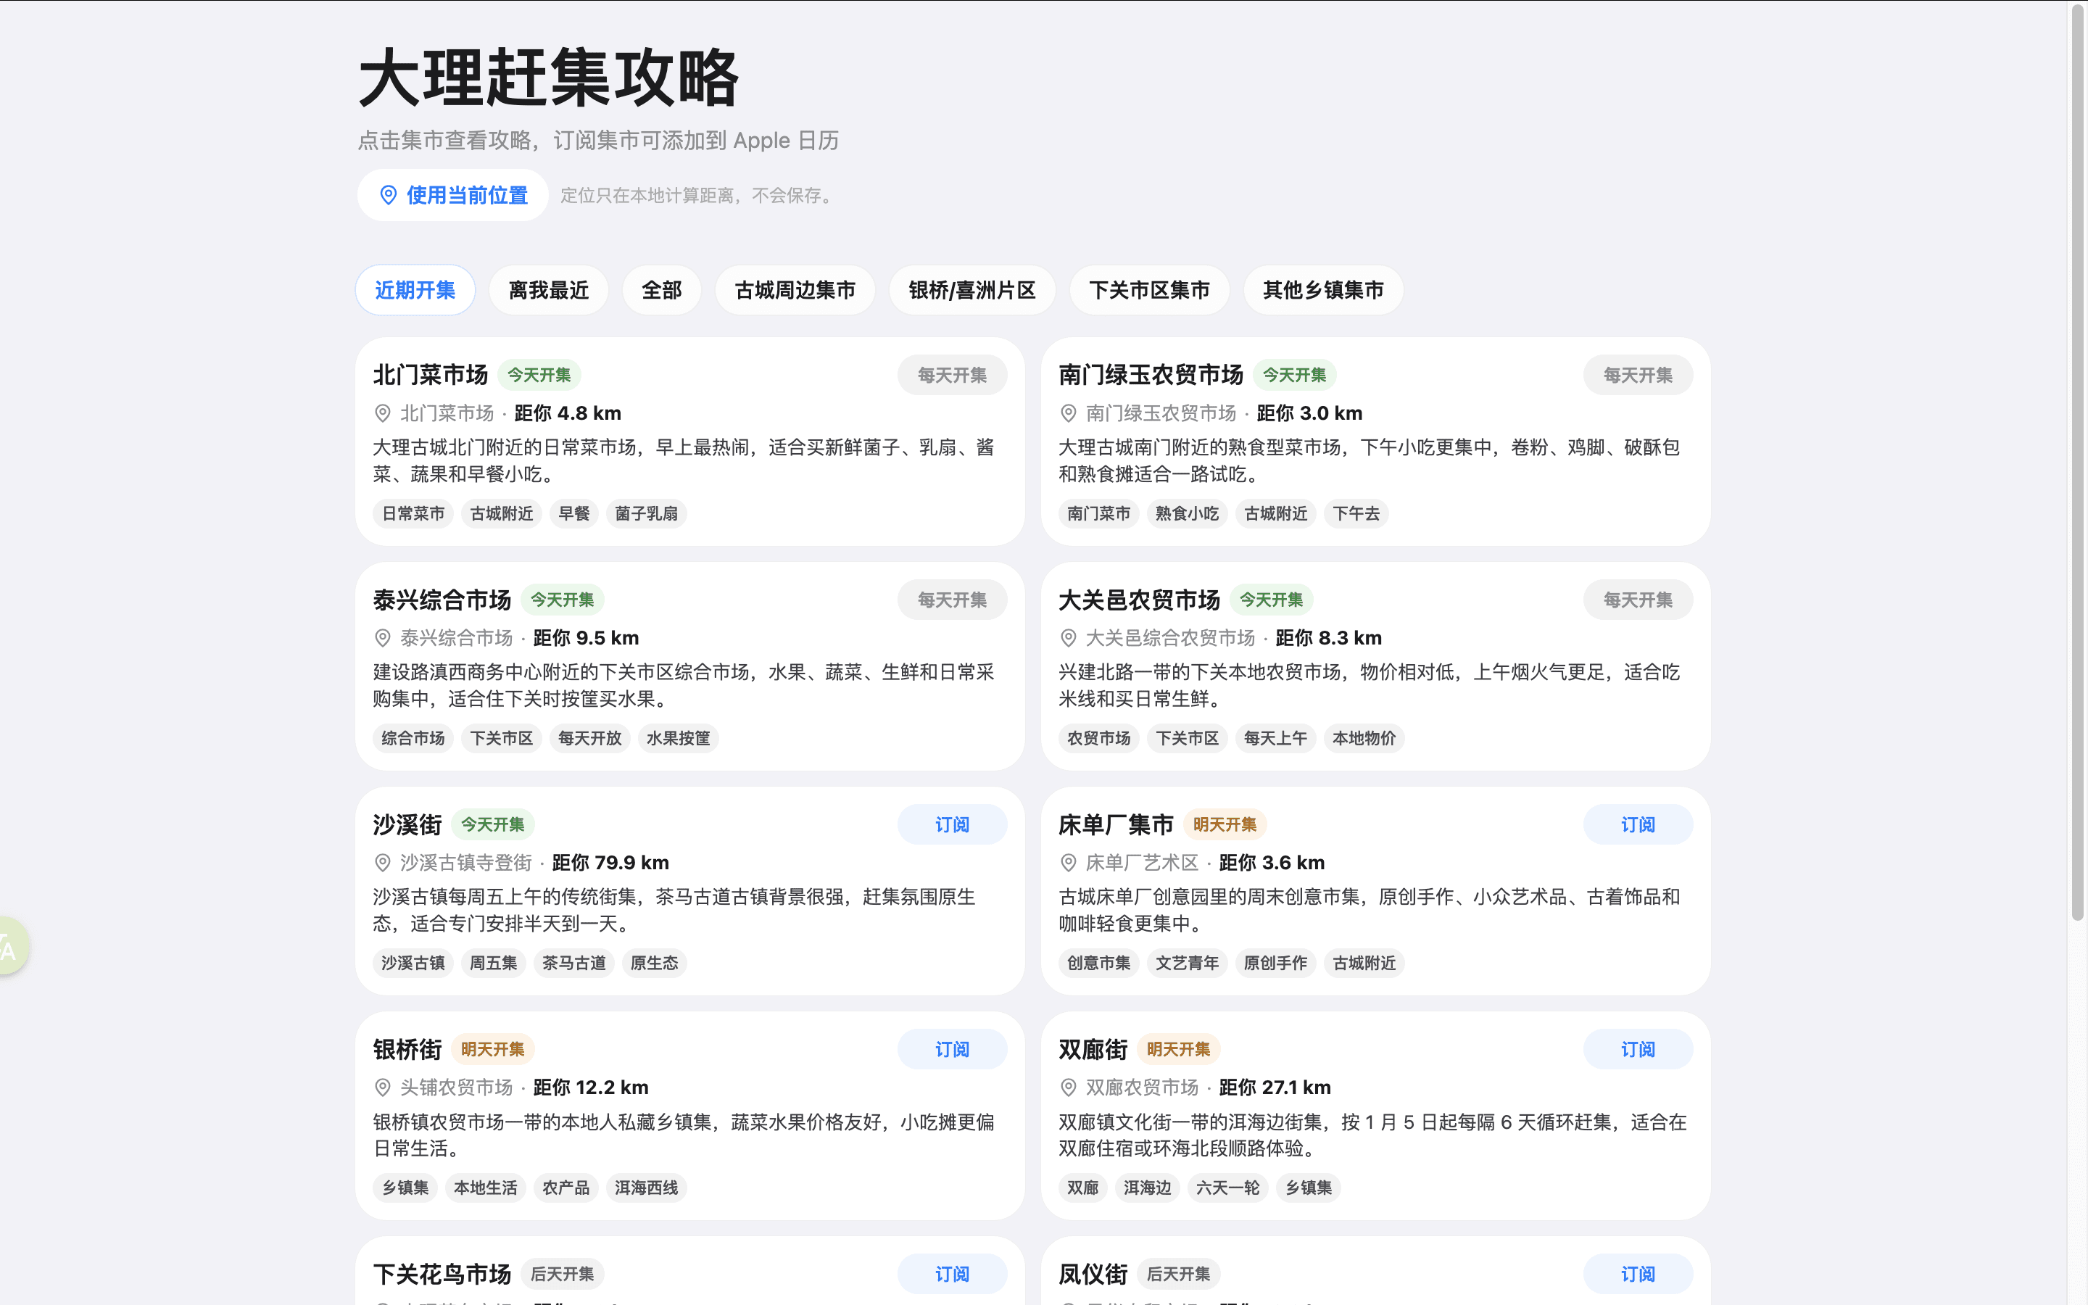This screenshot has height=1305, width=2088.
Task: Click the 本地物价 tag
Action: tap(1364, 738)
